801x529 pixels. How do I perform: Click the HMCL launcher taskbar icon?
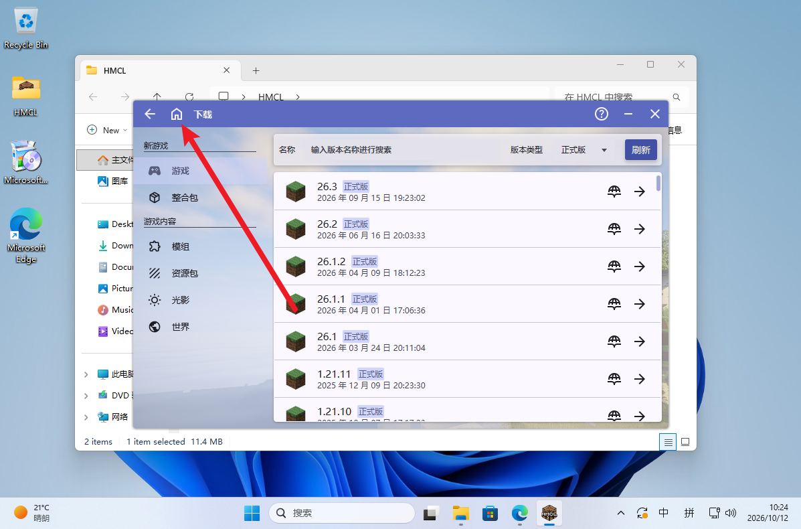[549, 513]
